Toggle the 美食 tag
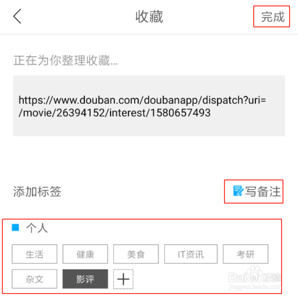298x297 pixels. pos(136,254)
